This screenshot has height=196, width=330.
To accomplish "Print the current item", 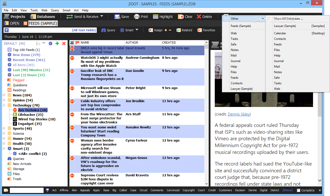I will coord(141,17).
